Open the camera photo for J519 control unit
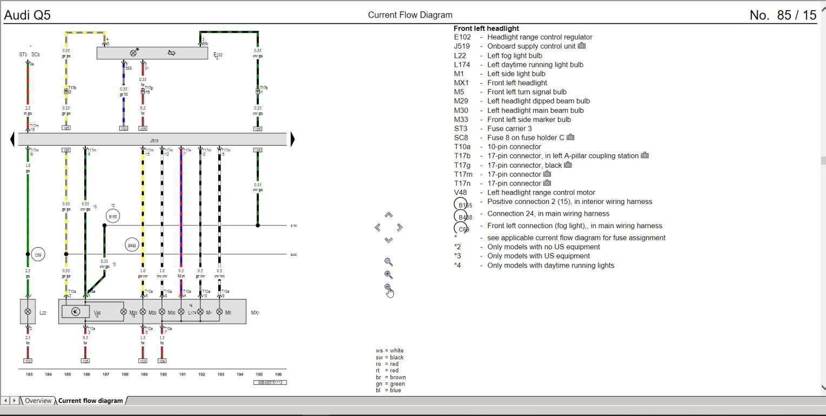Viewport: 826px width, 416px height. pos(582,46)
